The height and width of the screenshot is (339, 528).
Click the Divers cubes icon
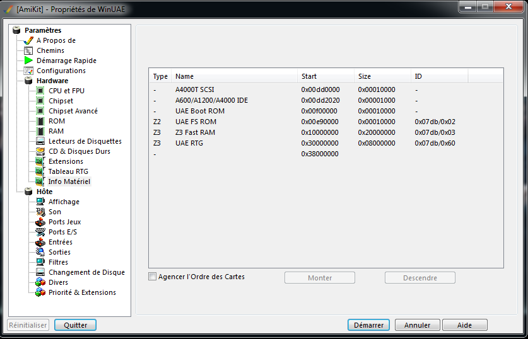coord(40,282)
